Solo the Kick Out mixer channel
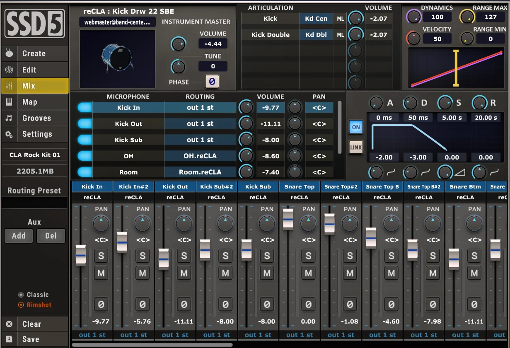 (184, 256)
